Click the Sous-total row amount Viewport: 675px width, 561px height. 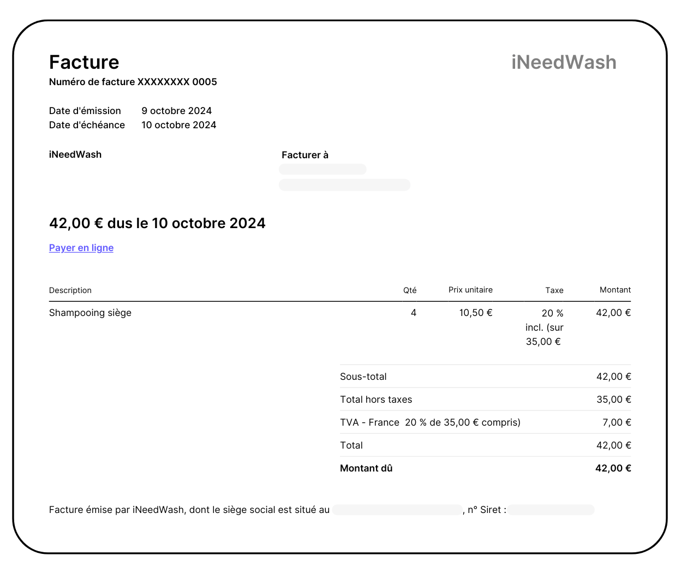(x=613, y=377)
